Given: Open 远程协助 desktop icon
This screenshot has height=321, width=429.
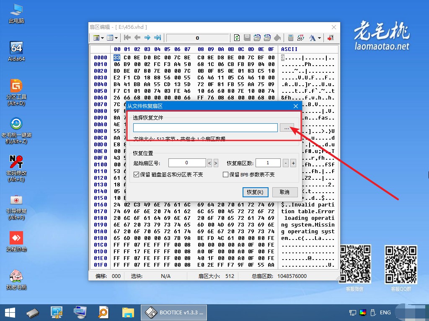Looking at the screenshot, I should coord(16,241).
